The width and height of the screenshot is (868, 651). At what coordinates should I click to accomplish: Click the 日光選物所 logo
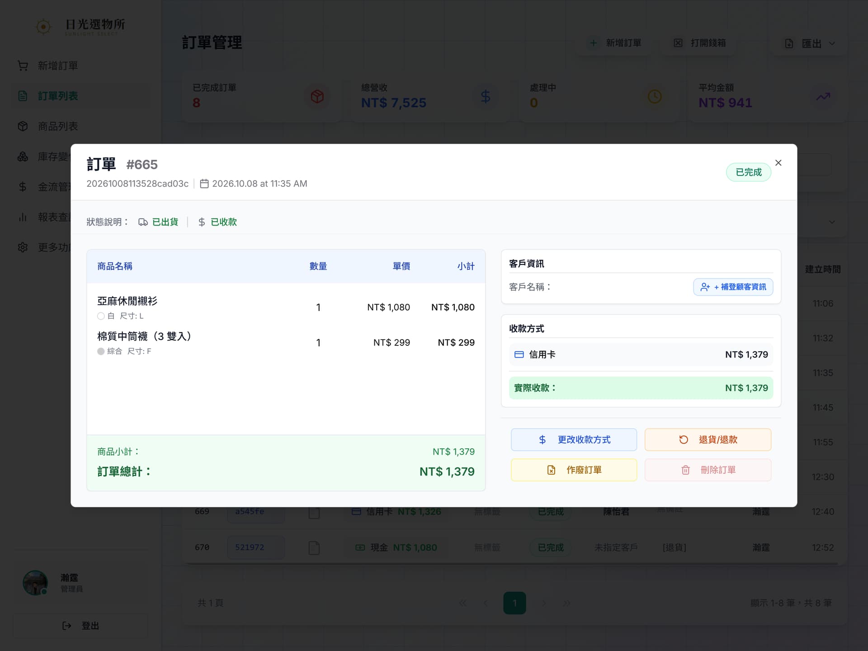80,26
